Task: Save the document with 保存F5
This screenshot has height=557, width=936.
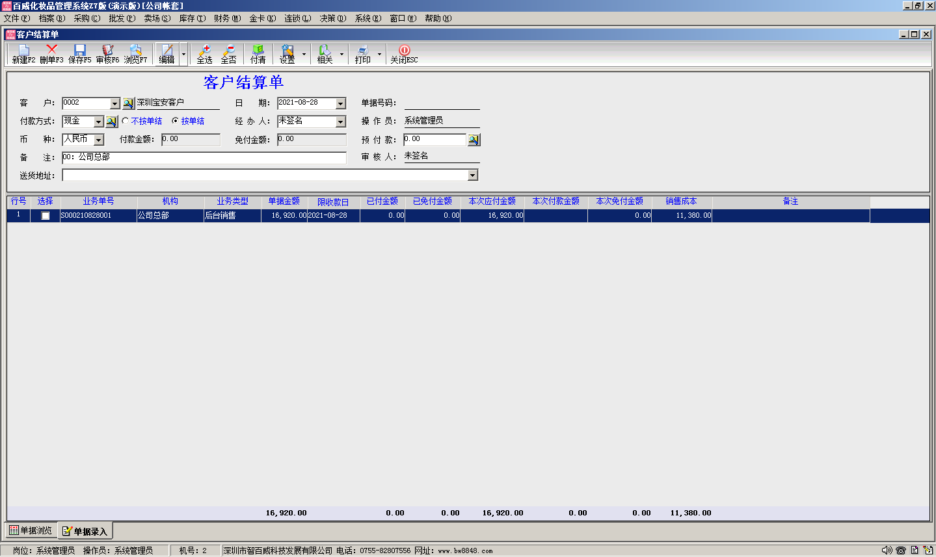Action: click(x=79, y=54)
